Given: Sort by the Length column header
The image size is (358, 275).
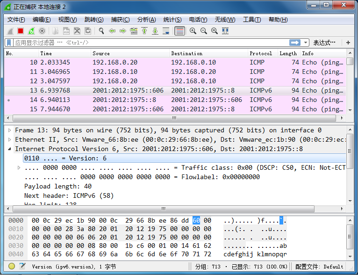Looking at the screenshot, I should (x=289, y=53).
